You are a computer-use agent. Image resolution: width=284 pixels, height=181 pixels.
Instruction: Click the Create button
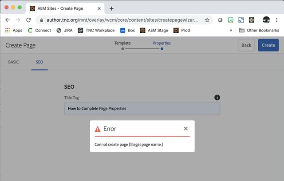[268, 45]
